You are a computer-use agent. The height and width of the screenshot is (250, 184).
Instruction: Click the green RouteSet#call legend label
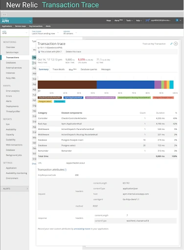click(x=134, y=98)
